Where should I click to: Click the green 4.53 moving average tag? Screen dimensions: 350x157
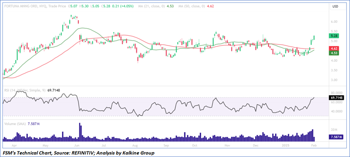[x=334, y=53]
